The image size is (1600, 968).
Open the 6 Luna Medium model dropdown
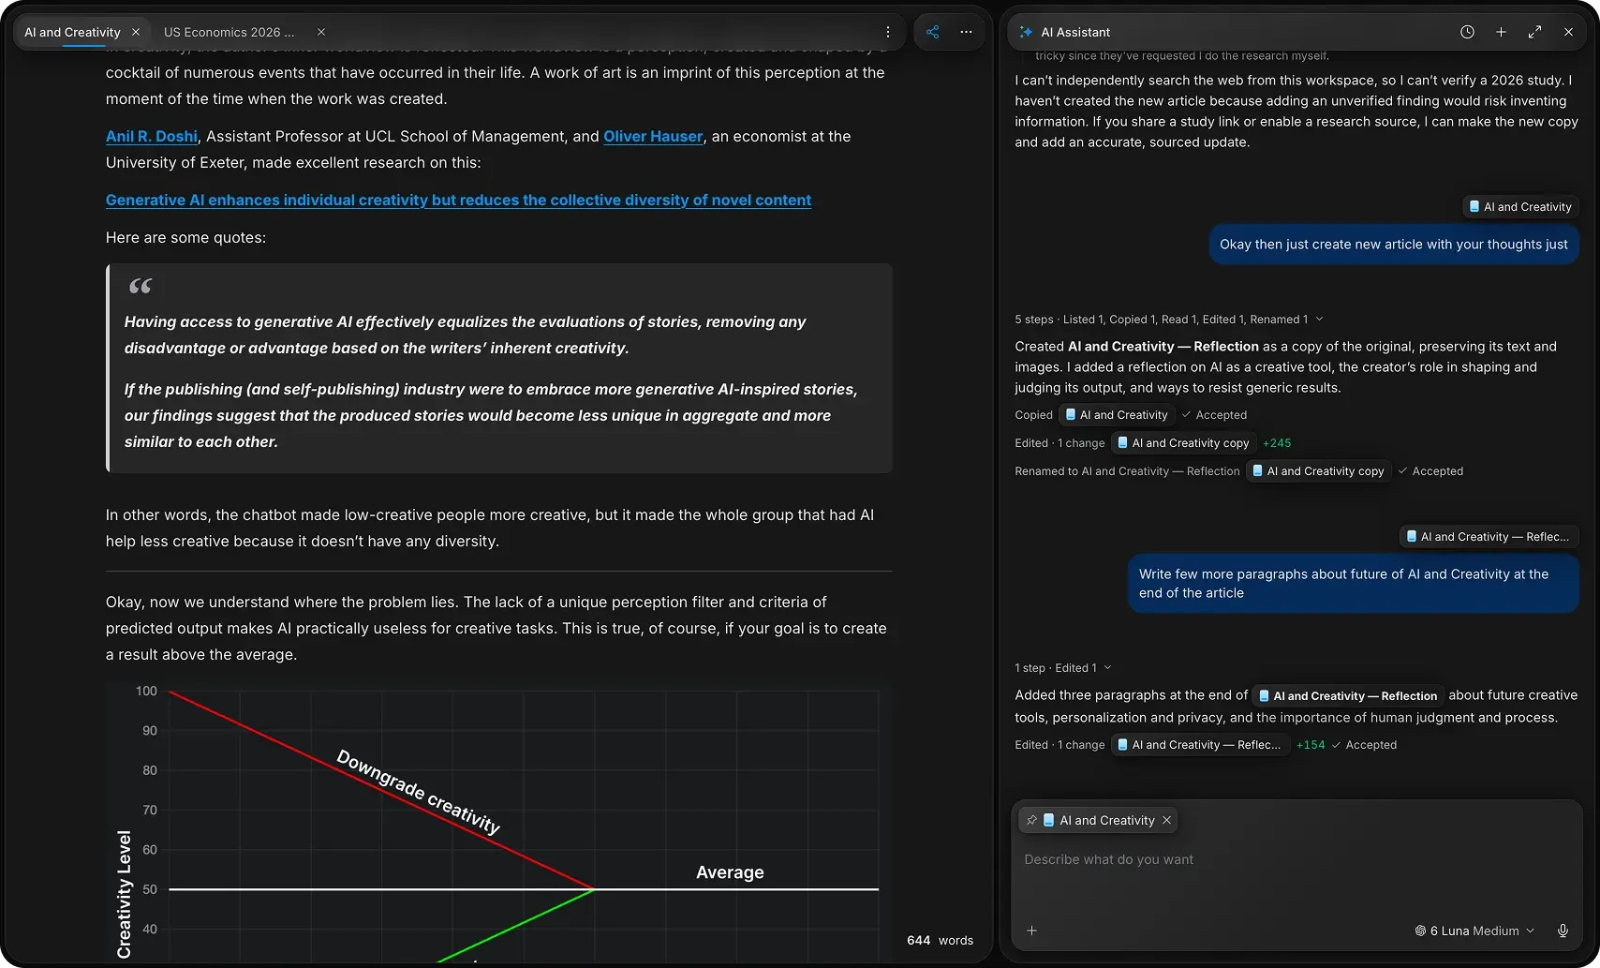1474,931
